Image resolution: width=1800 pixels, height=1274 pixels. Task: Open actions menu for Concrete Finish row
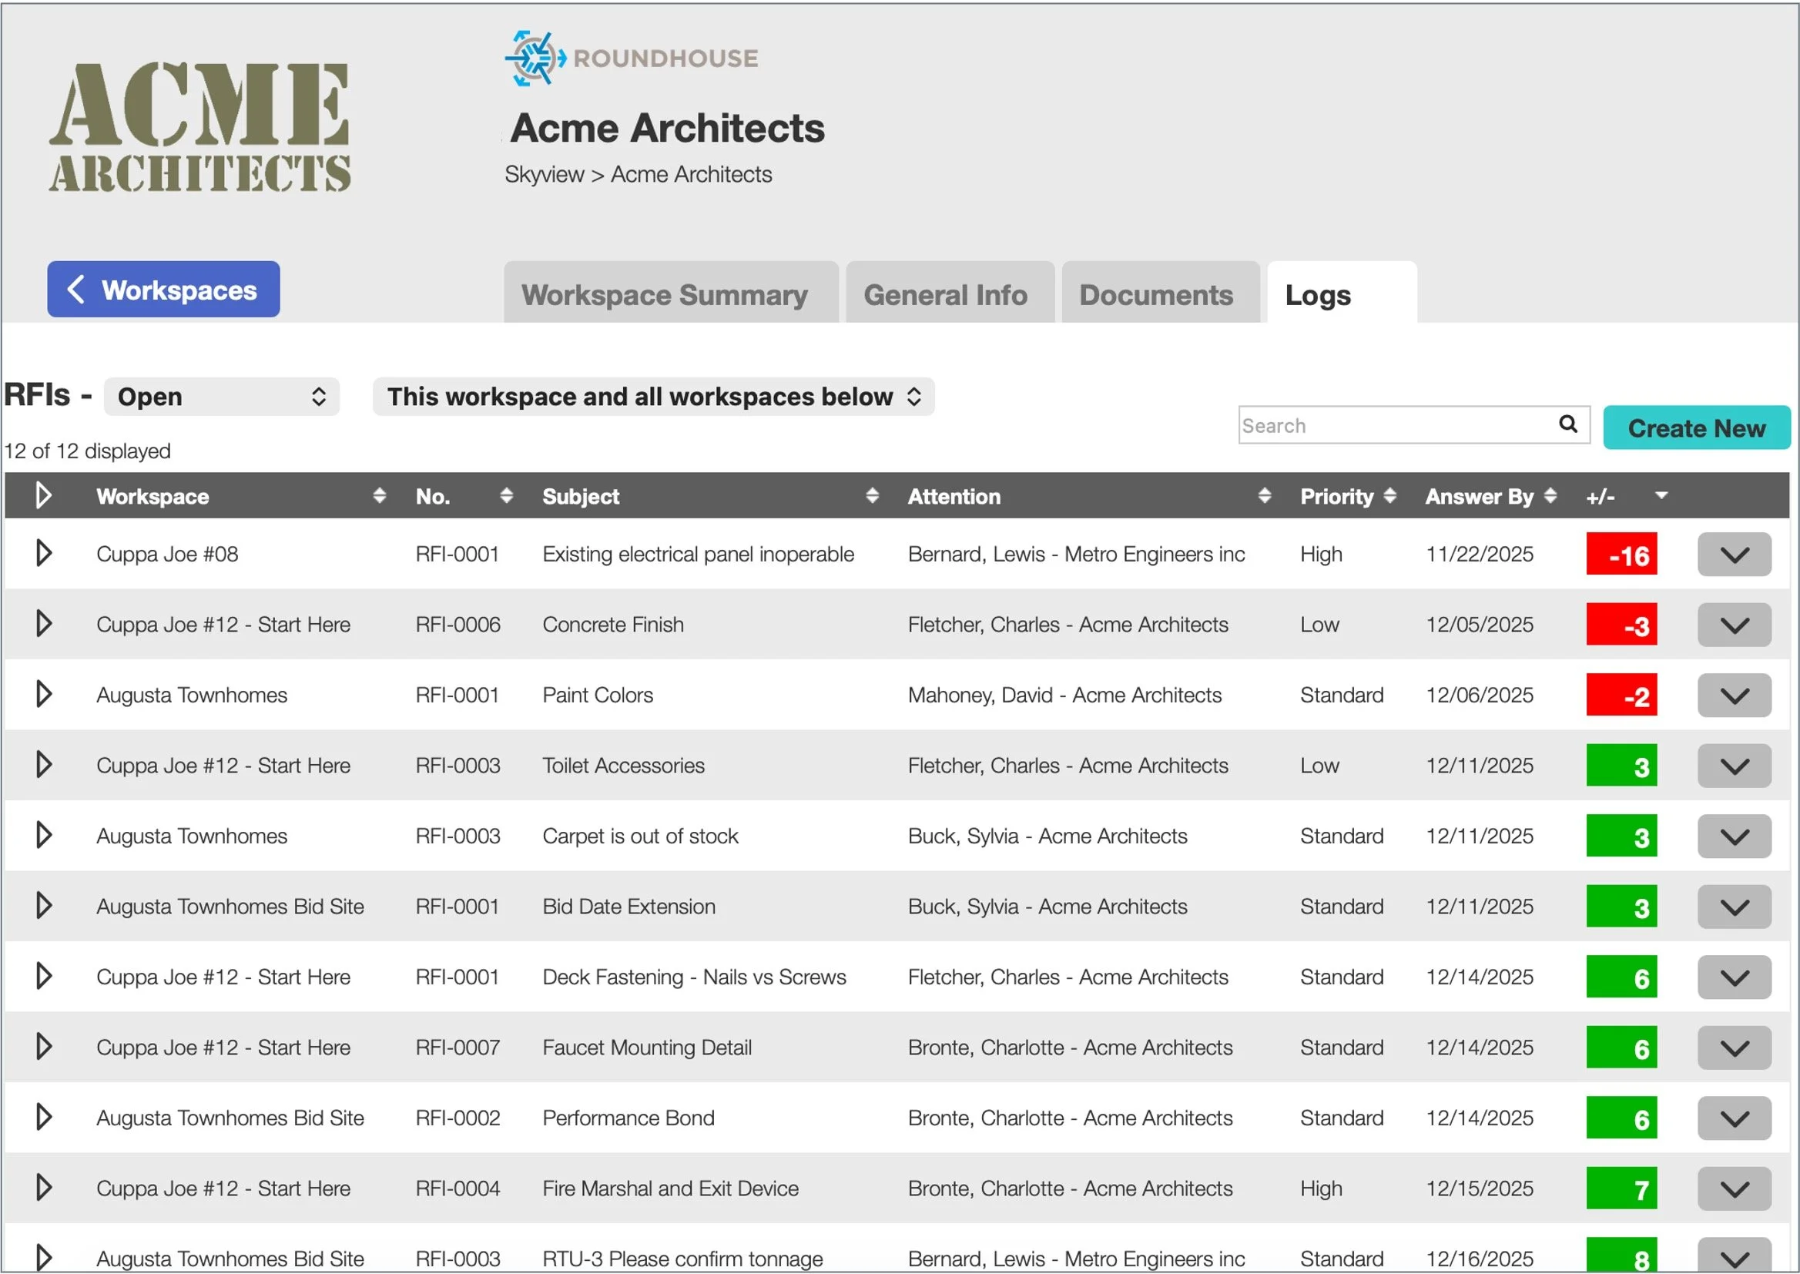pyautogui.click(x=1734, y=625)
